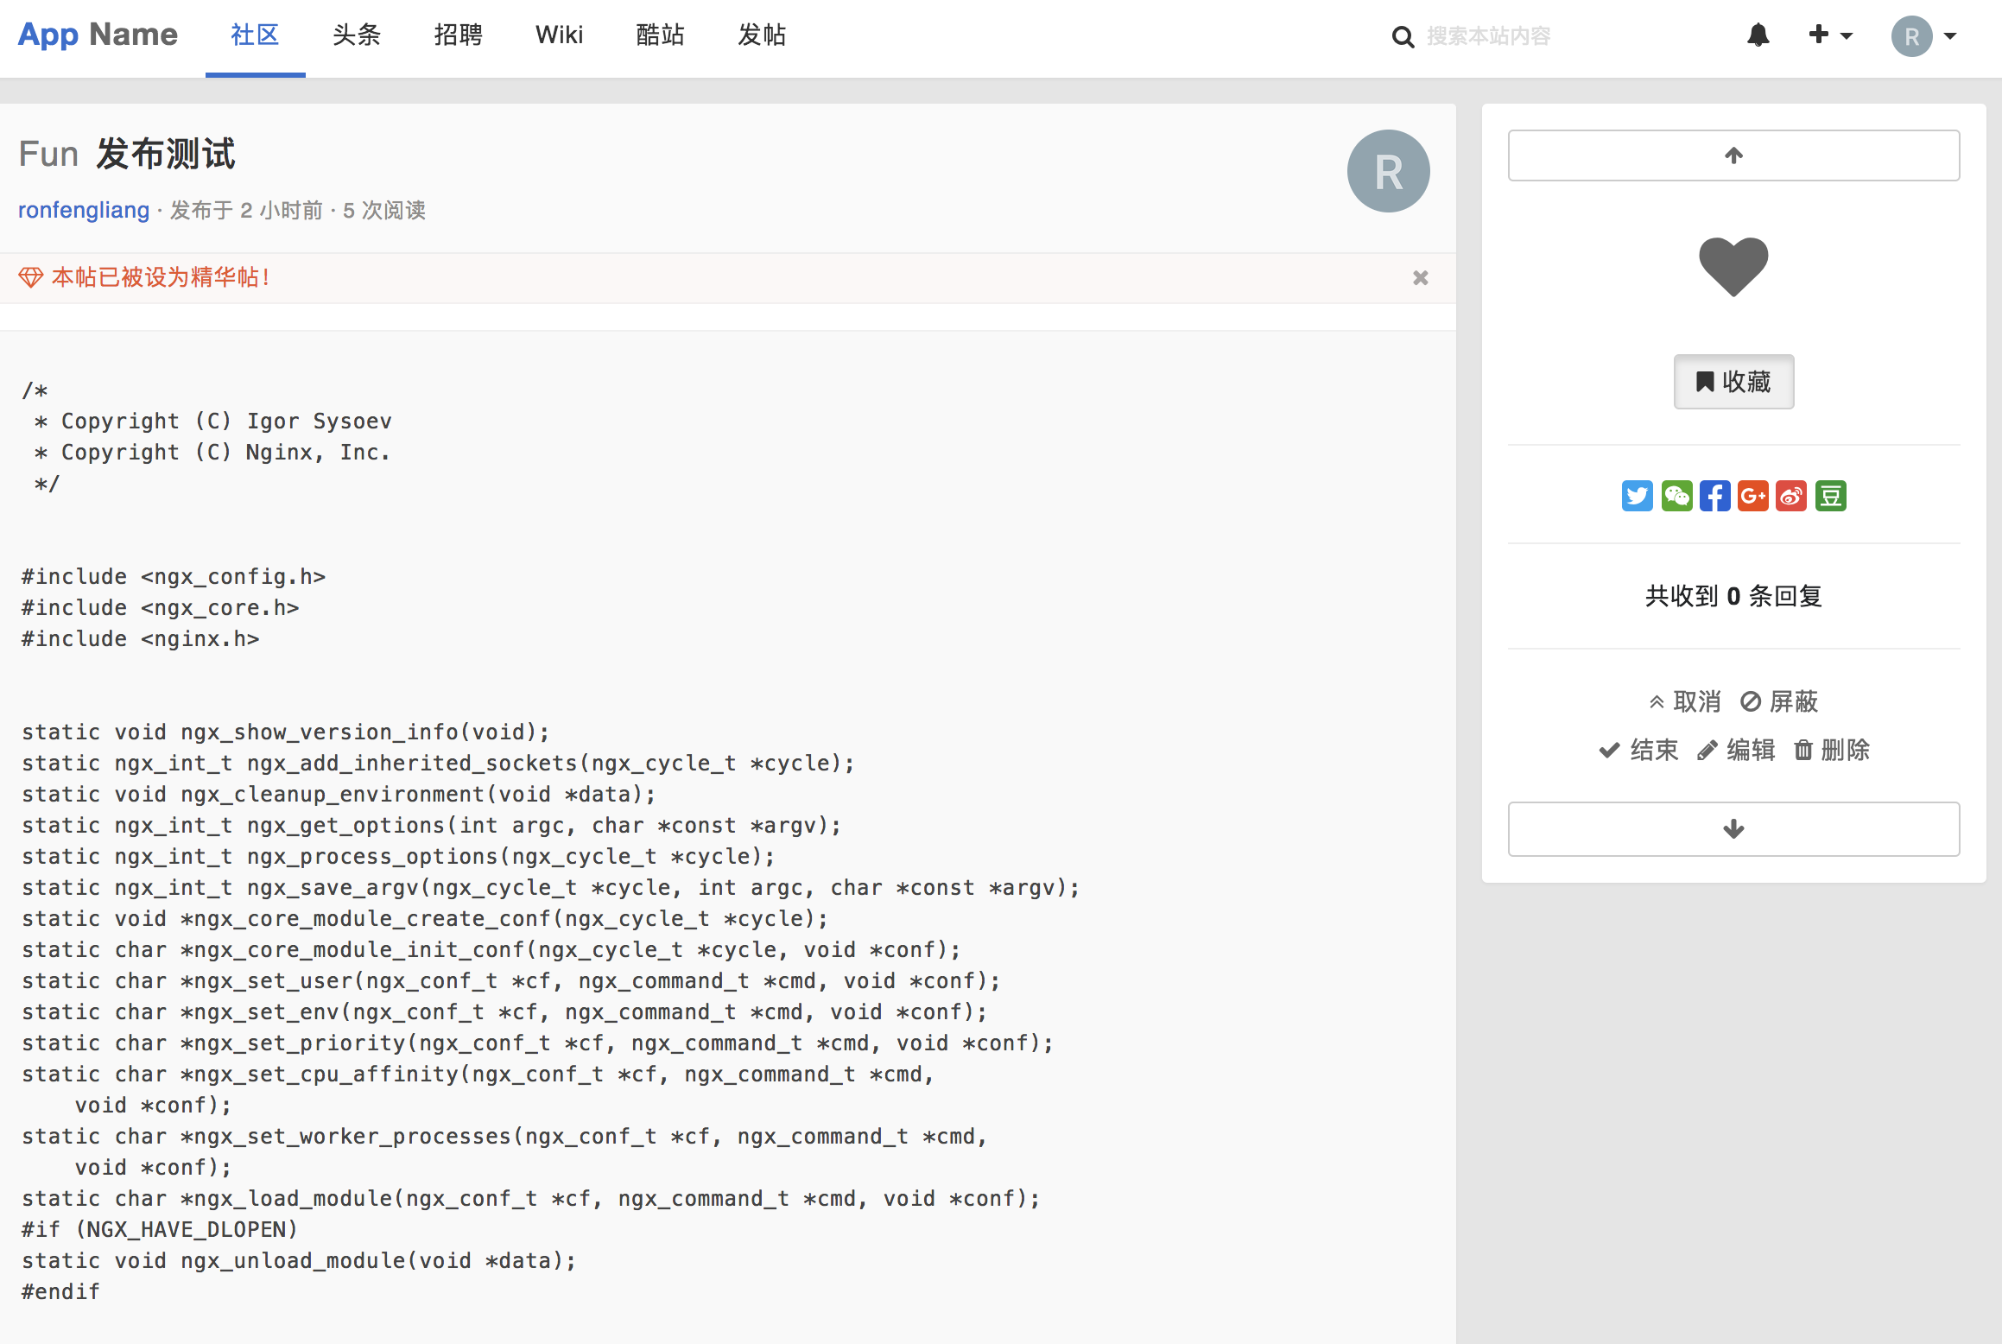
Task: Dismiss the 精华帖 notice banner
Action: [1420, 278]
